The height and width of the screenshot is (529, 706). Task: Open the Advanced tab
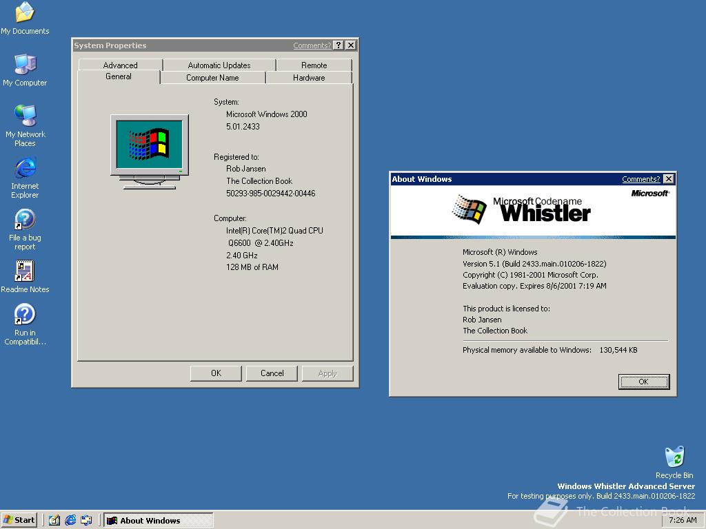120,65
